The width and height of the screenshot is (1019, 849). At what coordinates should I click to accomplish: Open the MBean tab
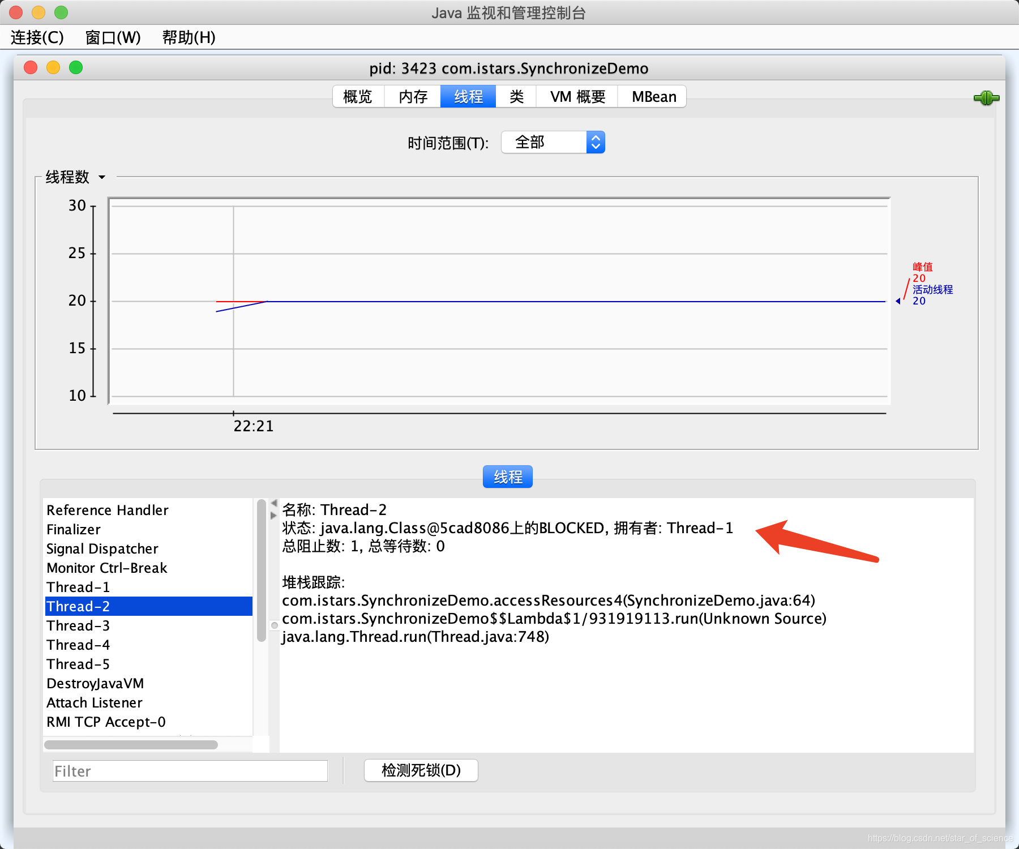[x=653, y=97]
